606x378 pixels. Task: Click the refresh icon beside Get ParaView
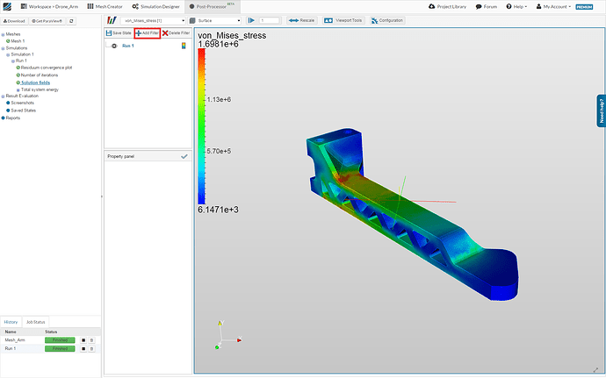click(x=71, y=19)
